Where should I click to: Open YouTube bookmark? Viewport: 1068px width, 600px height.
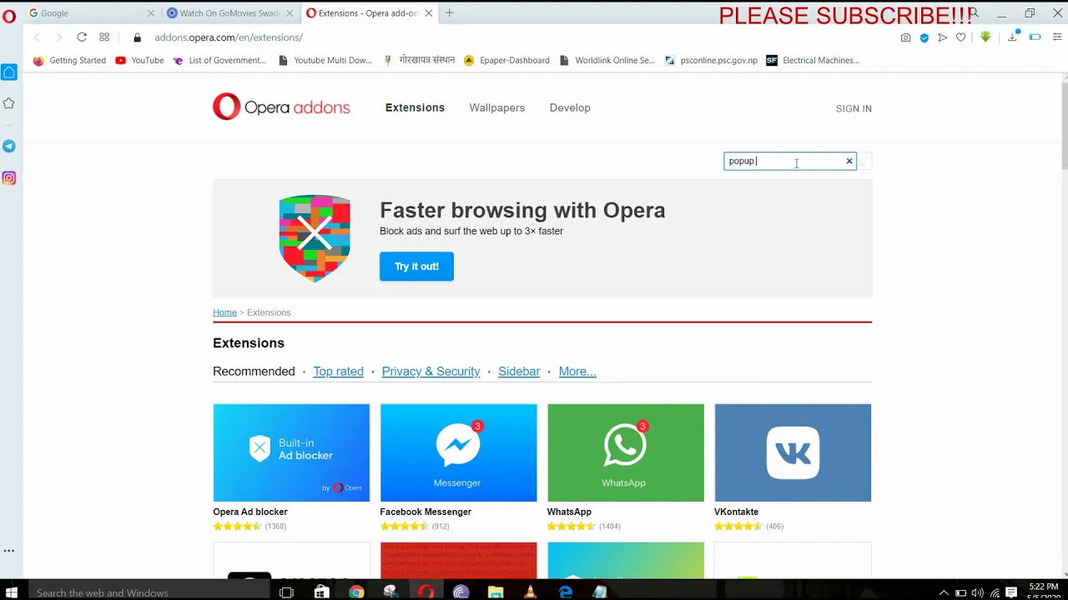139,60
